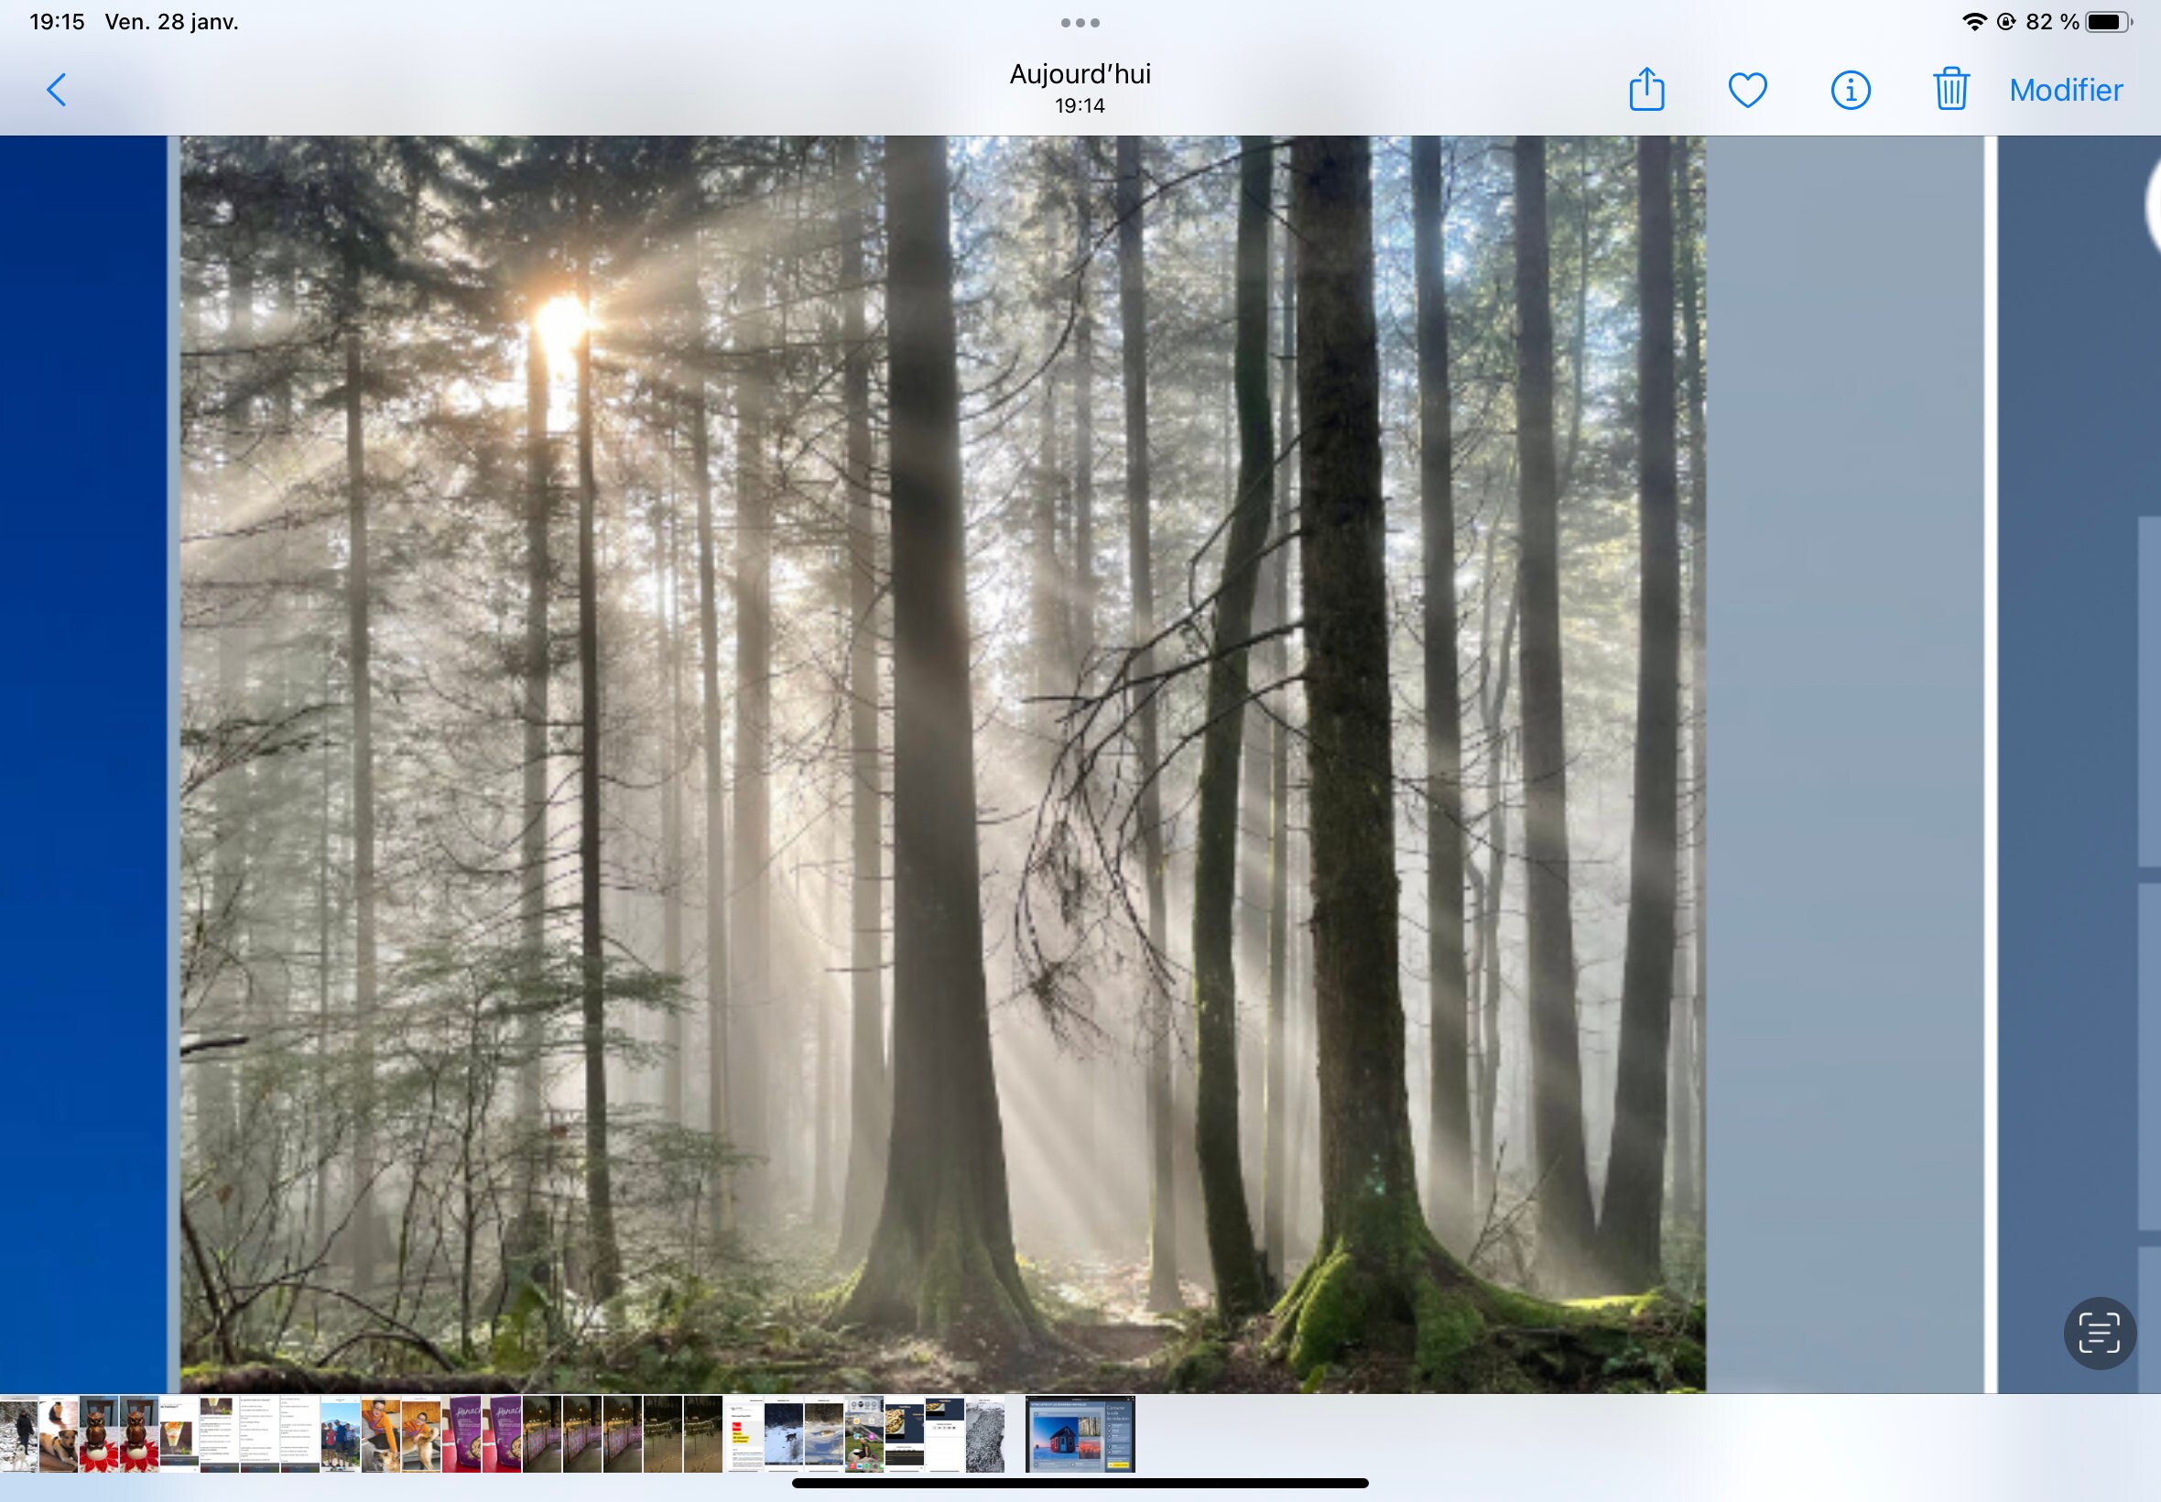Image resolution: width=2161 pixels, height=1502 pixels.
Task: Select the iPad home screen thumbnail
Action: pyautogui.click(x=864, y=1434)
